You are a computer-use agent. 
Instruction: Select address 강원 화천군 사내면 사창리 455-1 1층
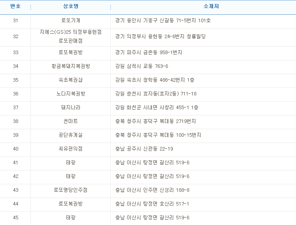[157, 107]
